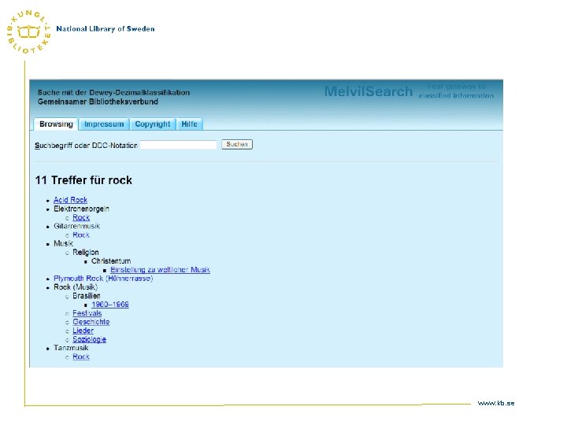
Task: Click the Tanzmusik list entry
Action: click(x=71, y=348)
